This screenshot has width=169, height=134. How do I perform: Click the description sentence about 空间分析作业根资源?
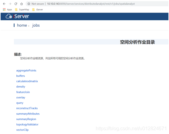pyautogui.click(x=52, y=58)
